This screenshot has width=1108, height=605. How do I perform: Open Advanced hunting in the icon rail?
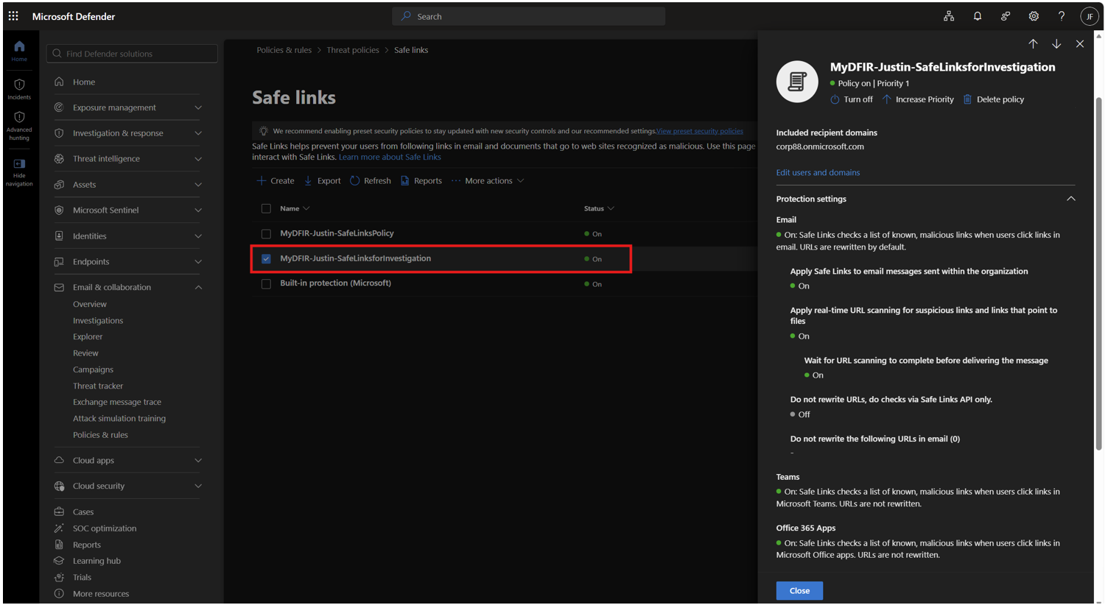[19, 126]
